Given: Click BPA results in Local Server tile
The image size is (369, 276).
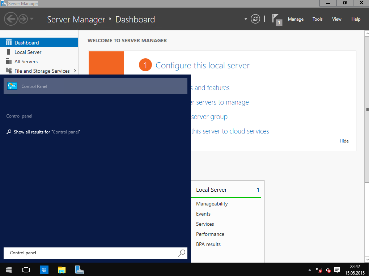Looking at the screenshot, I should [x=208, y=244].
